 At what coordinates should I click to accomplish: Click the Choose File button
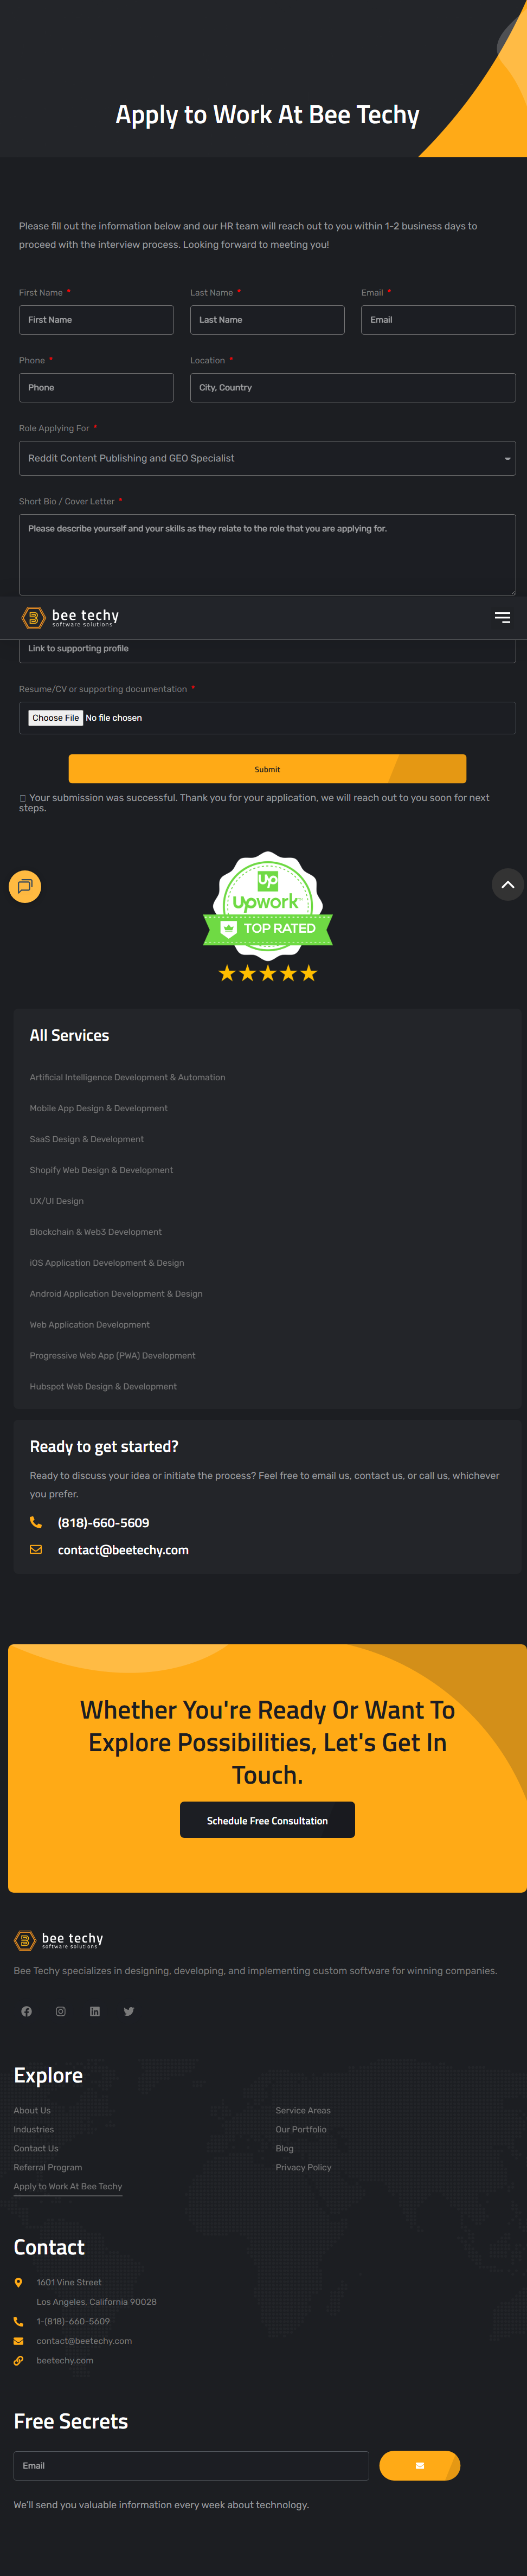coord(56,718)
